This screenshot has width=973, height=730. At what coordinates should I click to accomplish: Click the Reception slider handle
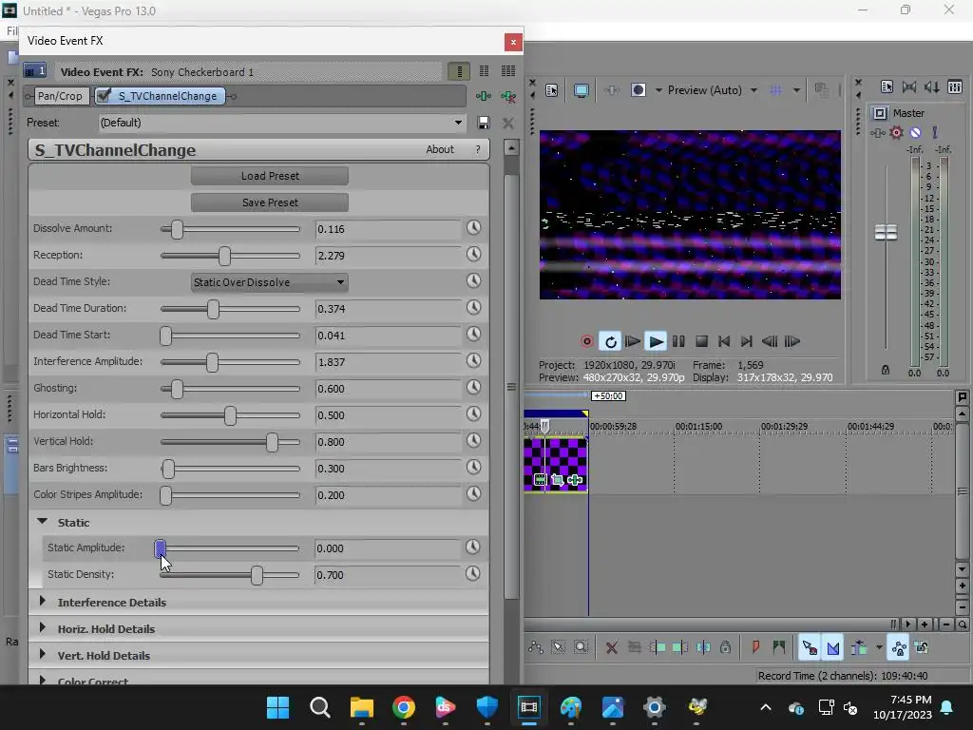point(224,256)
